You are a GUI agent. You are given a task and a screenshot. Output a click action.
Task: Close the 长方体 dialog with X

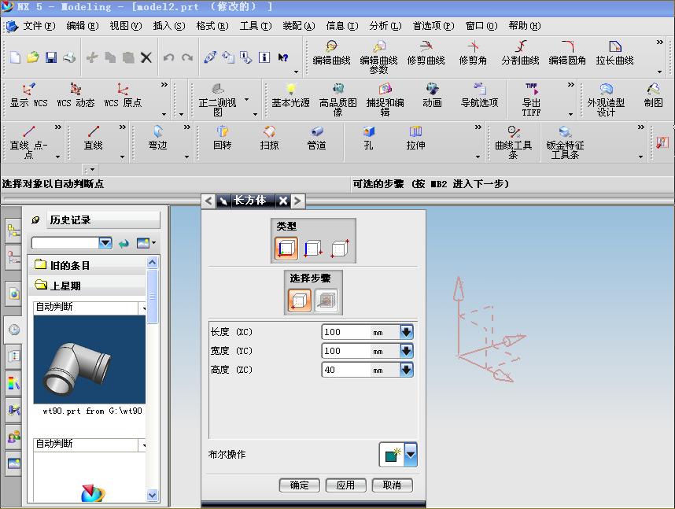pyautogui.click(x=283, y=201)
